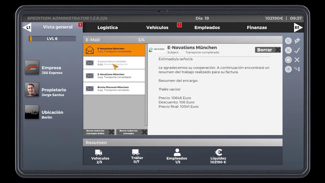The image size is (325, 183).
Task: Select the Propietario Jorge Santos label
Action: point(54,92)
